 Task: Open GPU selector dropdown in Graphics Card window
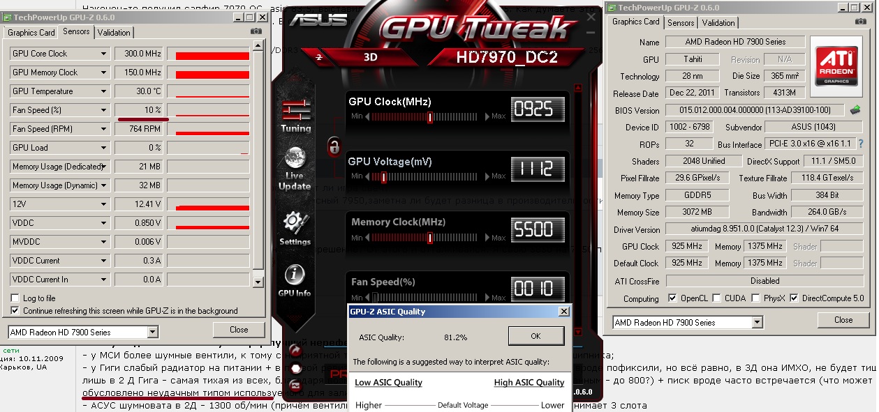click(758, 323)
